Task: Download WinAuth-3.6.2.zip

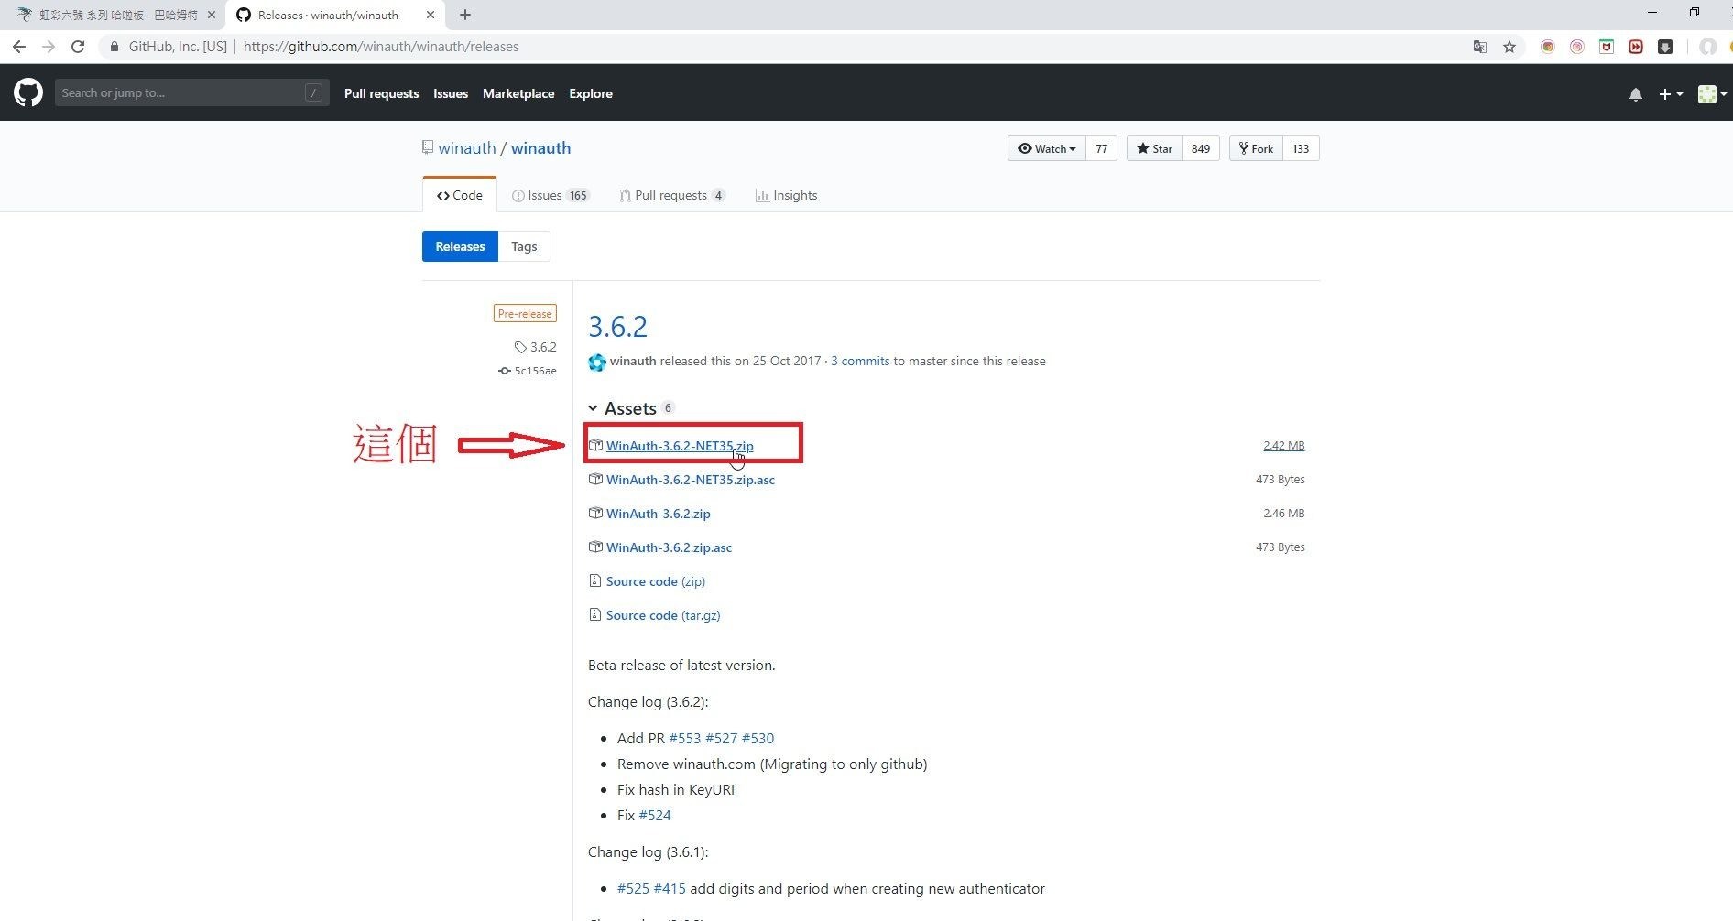Action: click(659, 514)
